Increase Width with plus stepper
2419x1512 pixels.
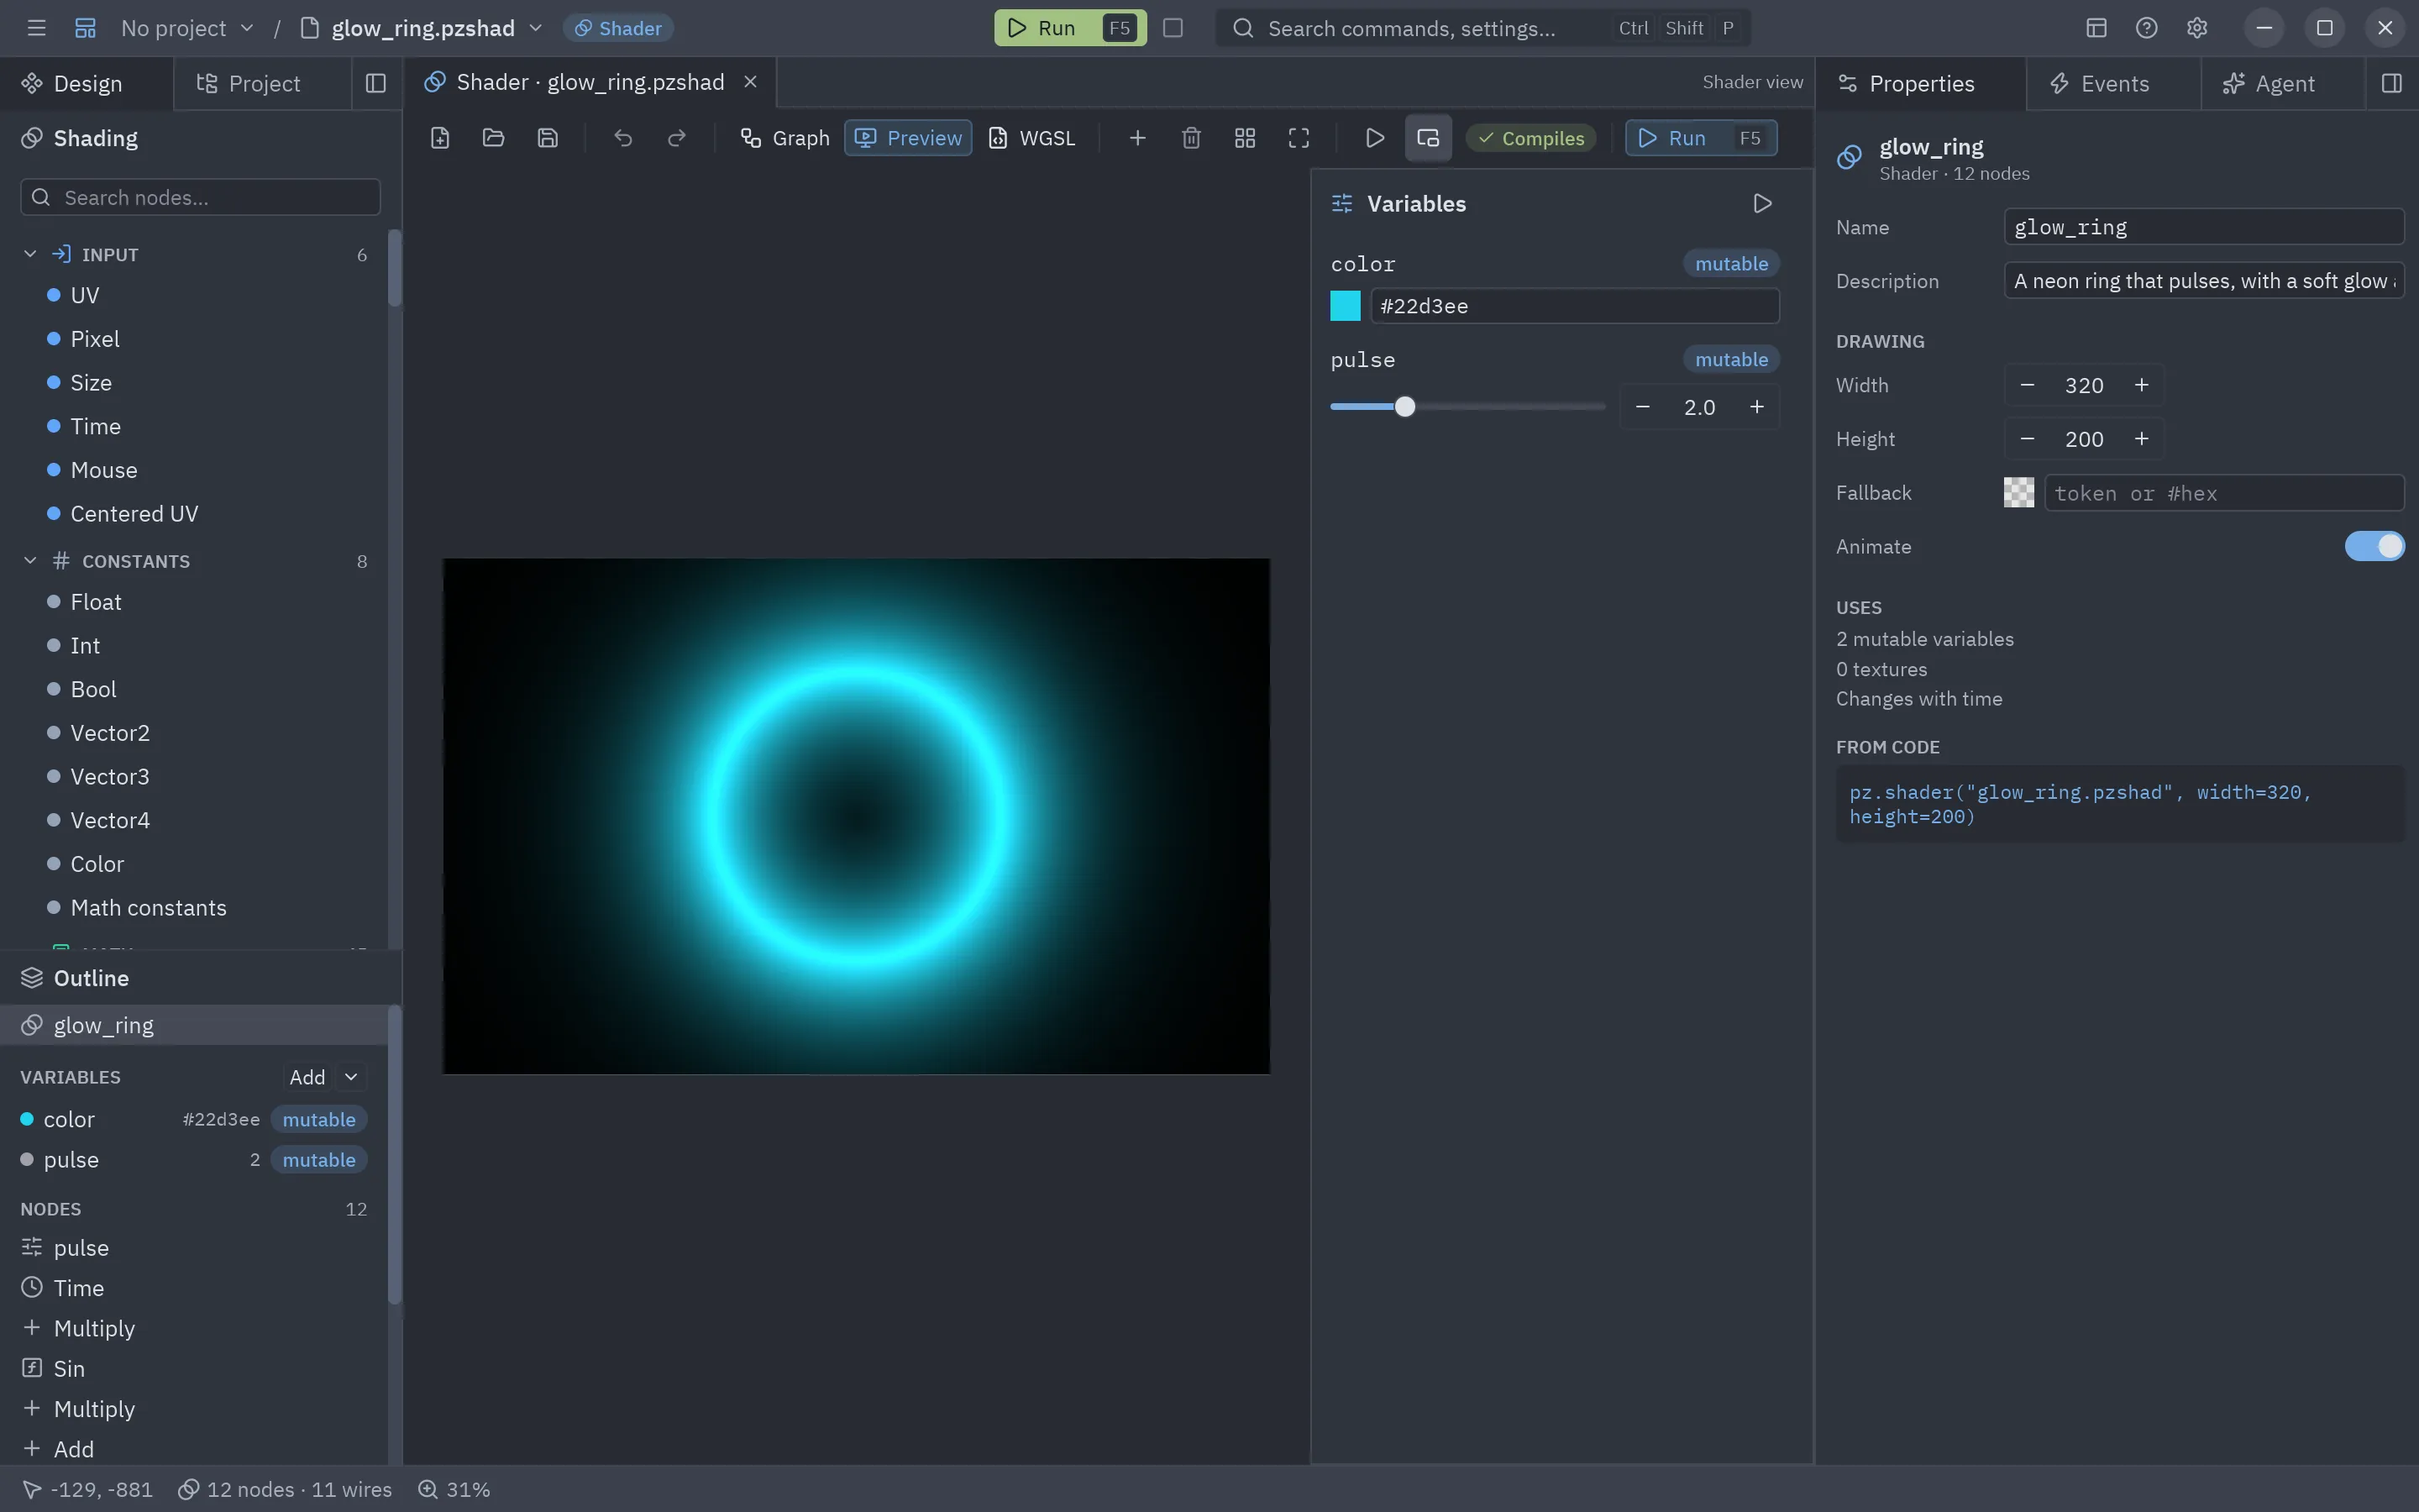click(x=2141, y=385)
